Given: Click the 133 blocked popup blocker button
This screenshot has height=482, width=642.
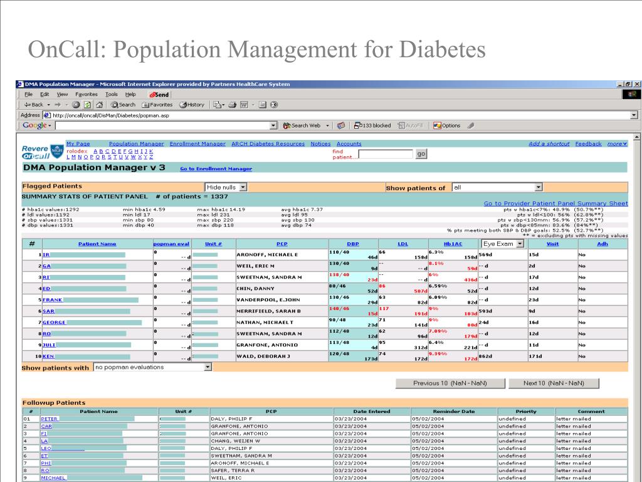Looking at the screenshot, I should (x=372, y=126).
